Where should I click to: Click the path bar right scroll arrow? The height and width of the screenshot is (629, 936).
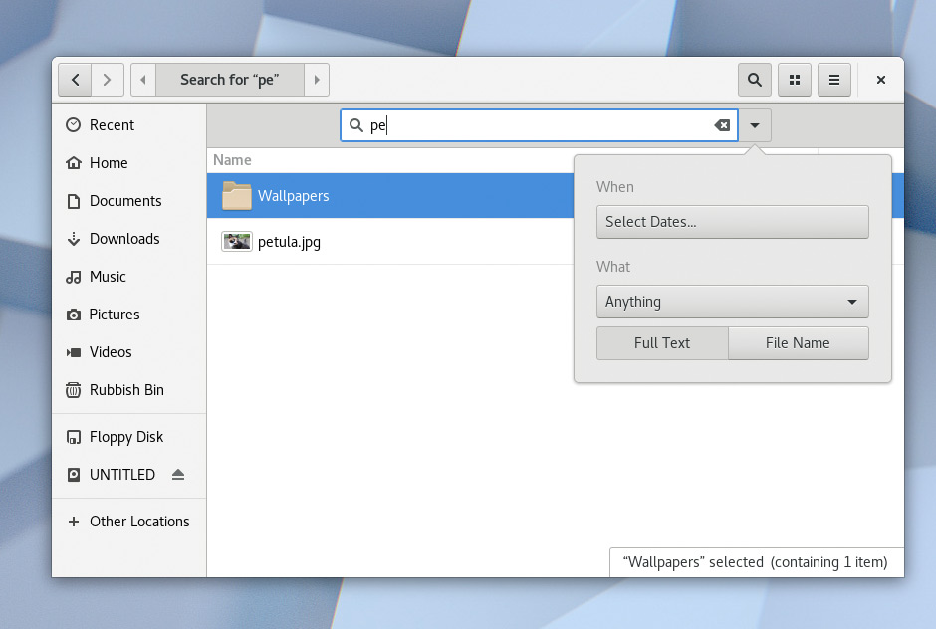[x=317, y=80]
